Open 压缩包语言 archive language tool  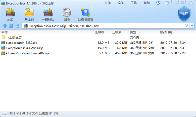86,14
